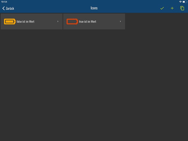This screenshot has height=141, width=188.
Task: Click the empty dark area below the list
Action: point(94,85)
